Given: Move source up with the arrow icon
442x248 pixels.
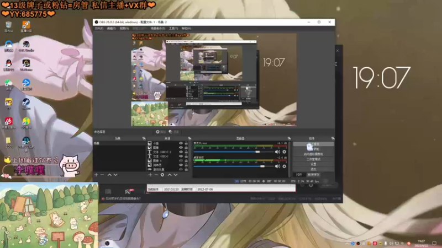Looking at the screenshot, I should pyautogui.click(x=170, y=175).
